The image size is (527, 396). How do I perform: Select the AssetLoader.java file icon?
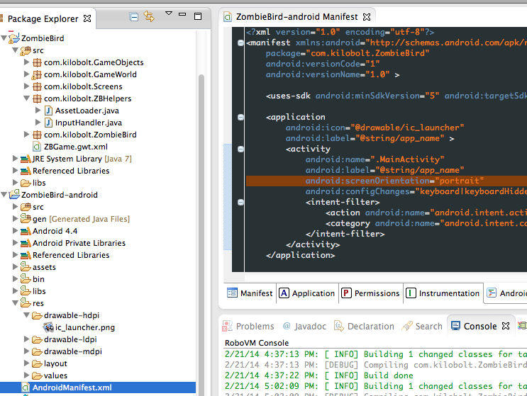click(48, 111)
